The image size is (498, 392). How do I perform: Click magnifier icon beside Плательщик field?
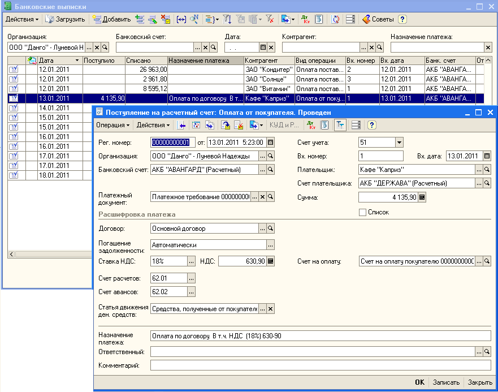[487, 170]
